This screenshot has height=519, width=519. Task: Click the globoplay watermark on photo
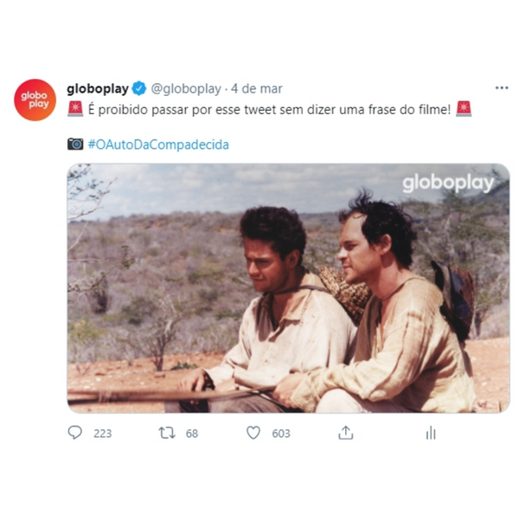tap(448, 183)
